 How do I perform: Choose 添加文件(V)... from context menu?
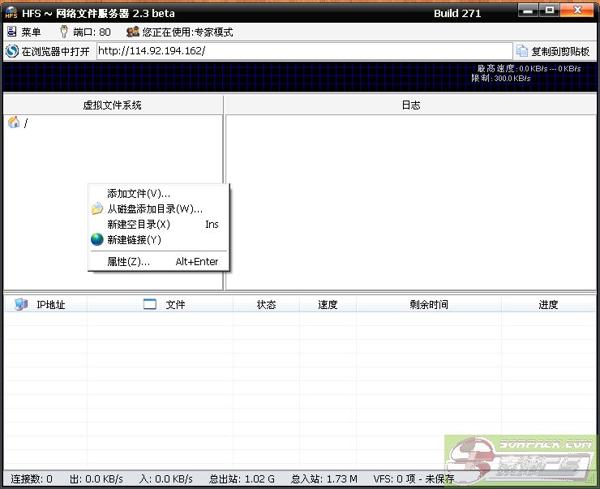(x=139, y=194)
